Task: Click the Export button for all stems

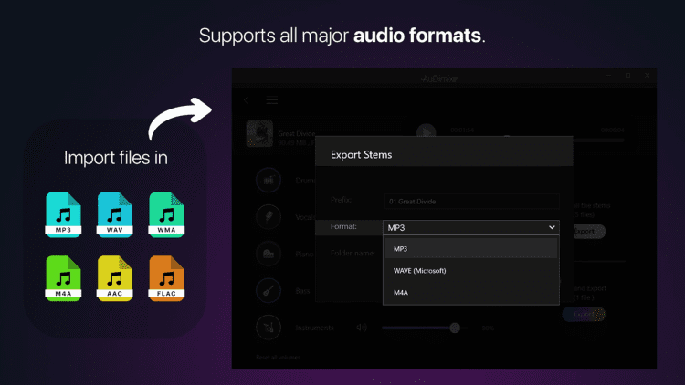Action: [x=587, y=232]
